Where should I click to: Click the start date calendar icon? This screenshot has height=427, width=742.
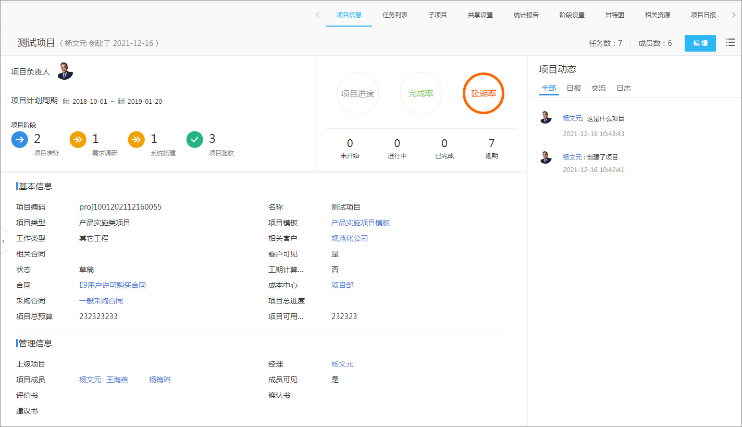click(66, 101)
